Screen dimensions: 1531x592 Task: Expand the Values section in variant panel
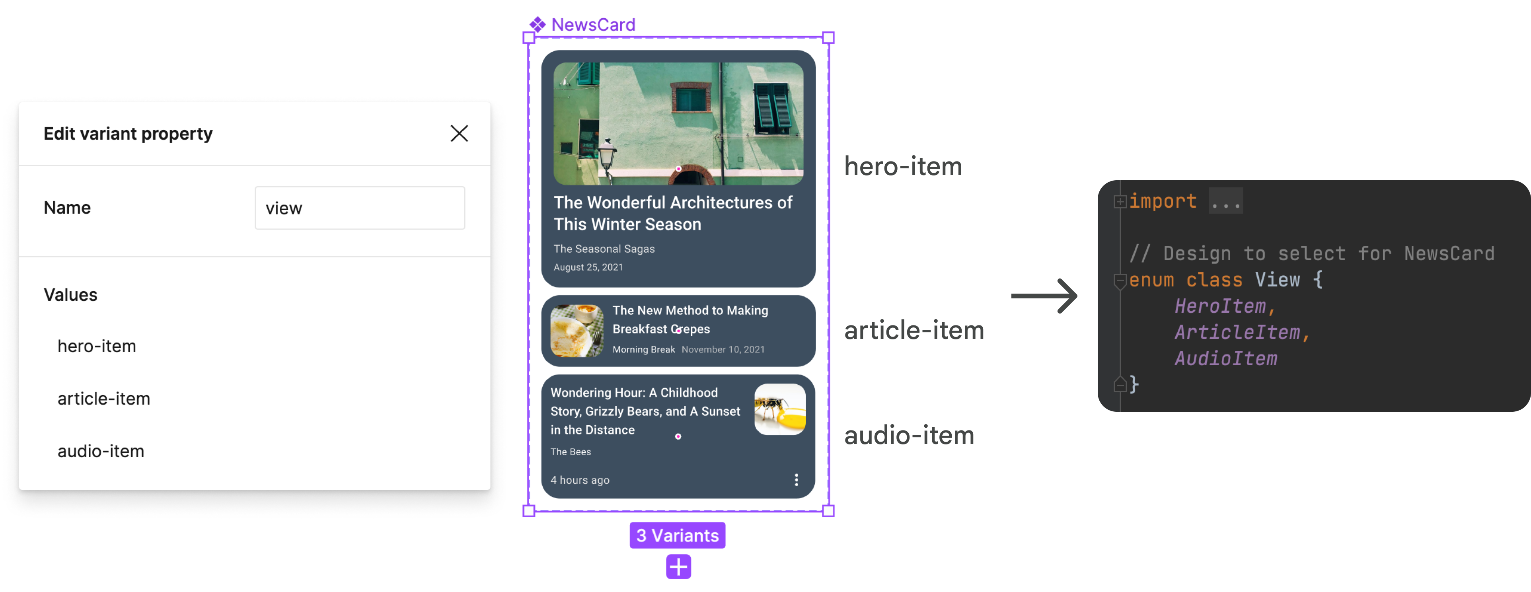(70, 293)
